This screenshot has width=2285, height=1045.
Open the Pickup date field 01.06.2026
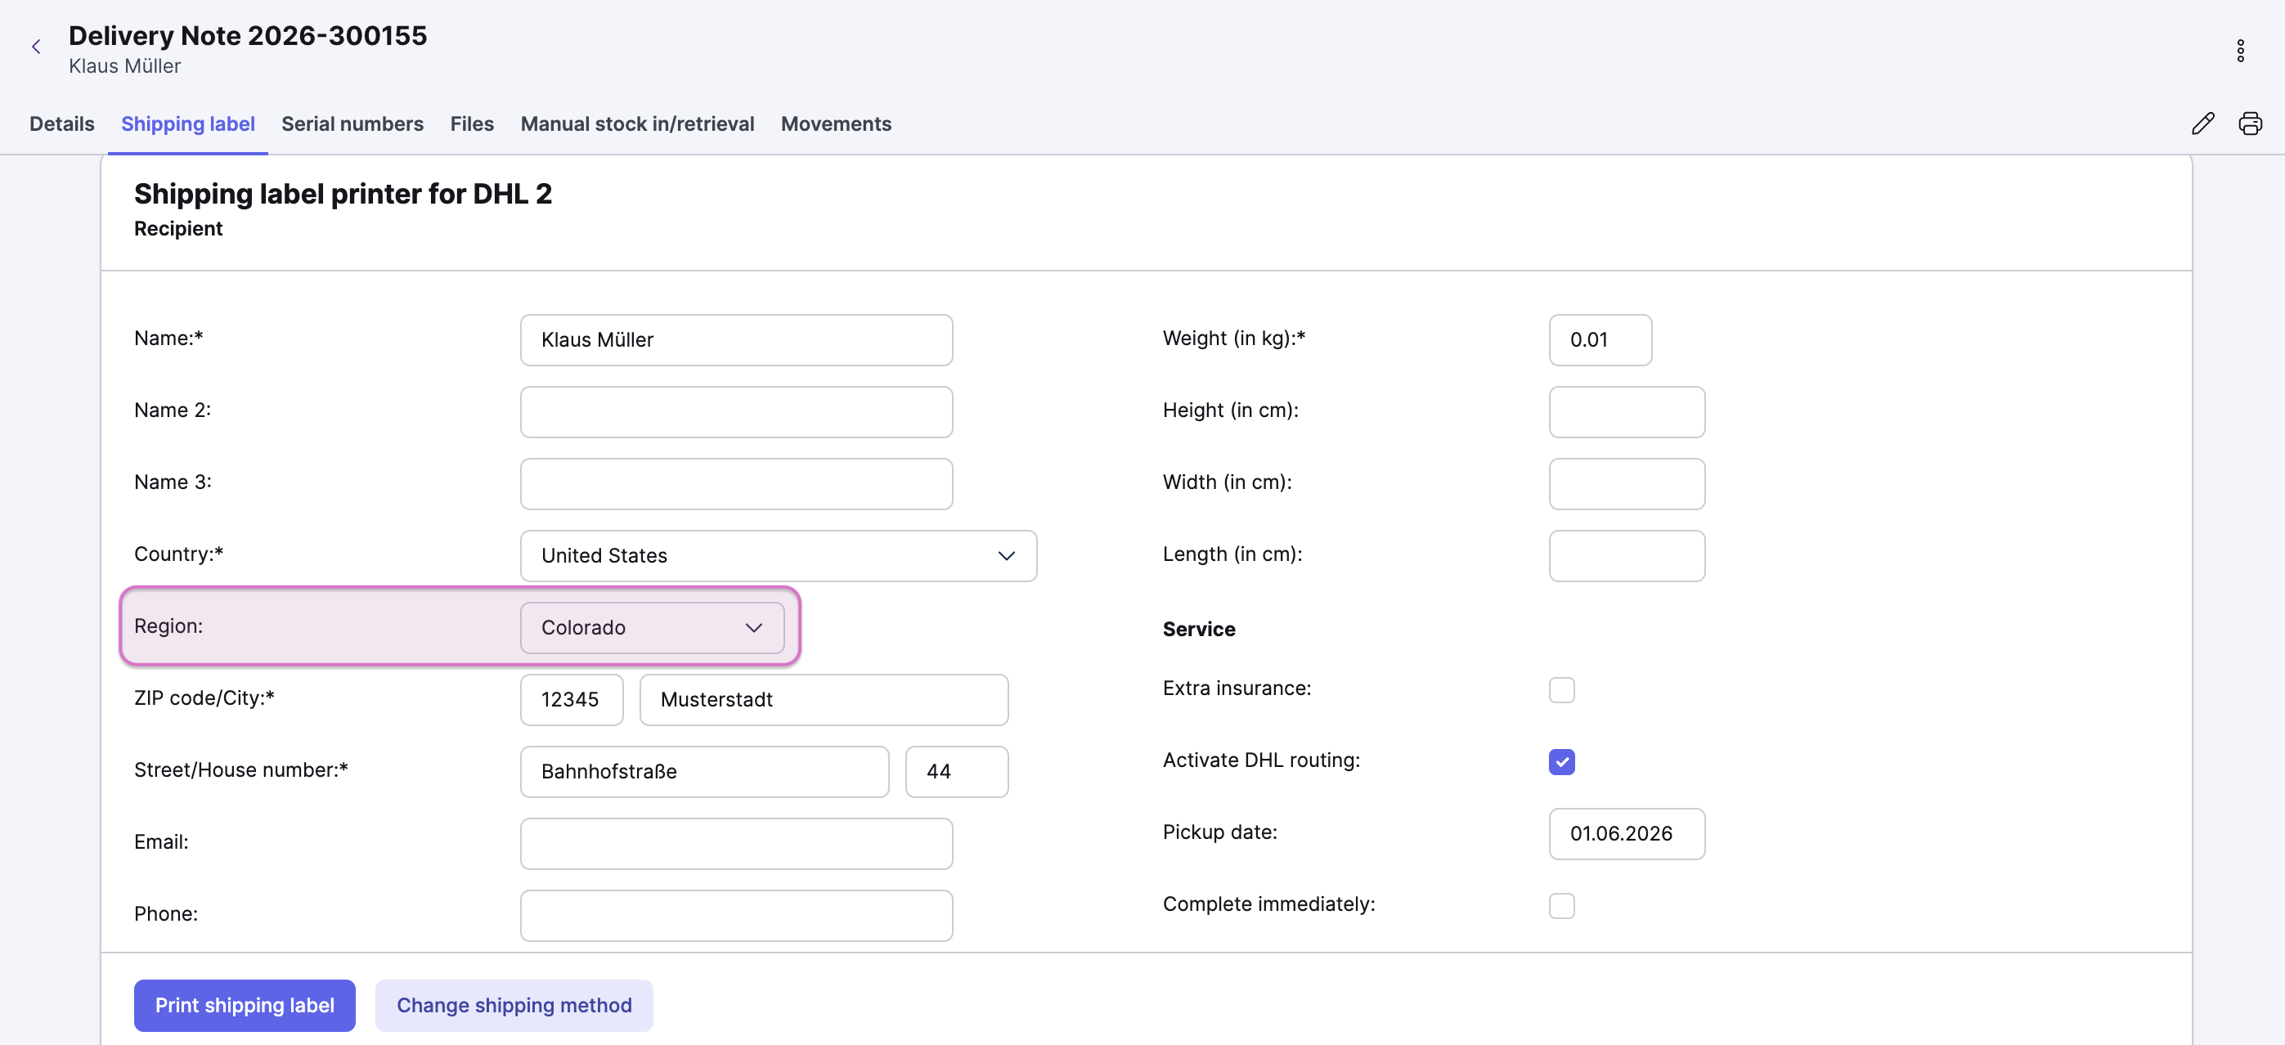[x=1627, y=833]
